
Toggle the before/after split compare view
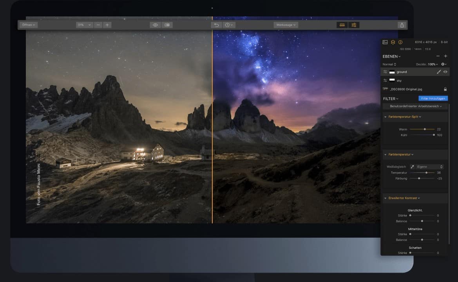pos(167,25)
